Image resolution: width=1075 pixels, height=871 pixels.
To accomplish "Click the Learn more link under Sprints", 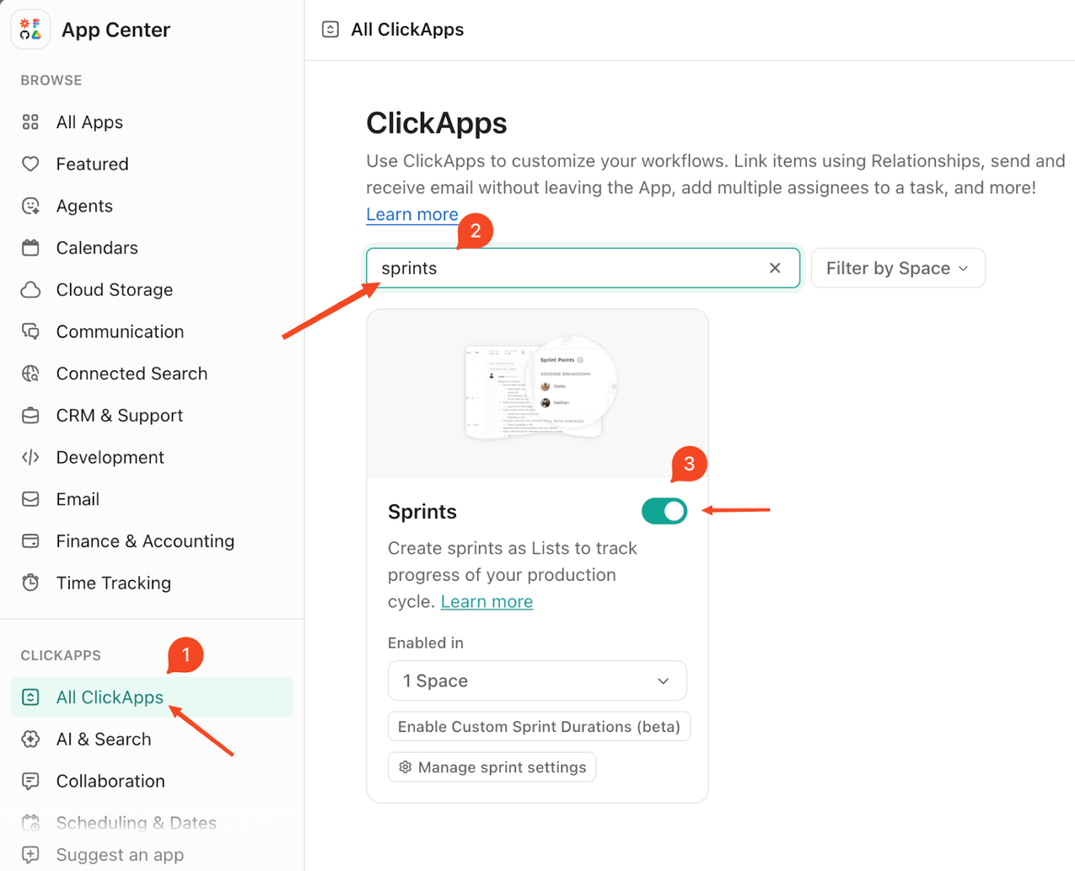I will [x=486, y=602].
